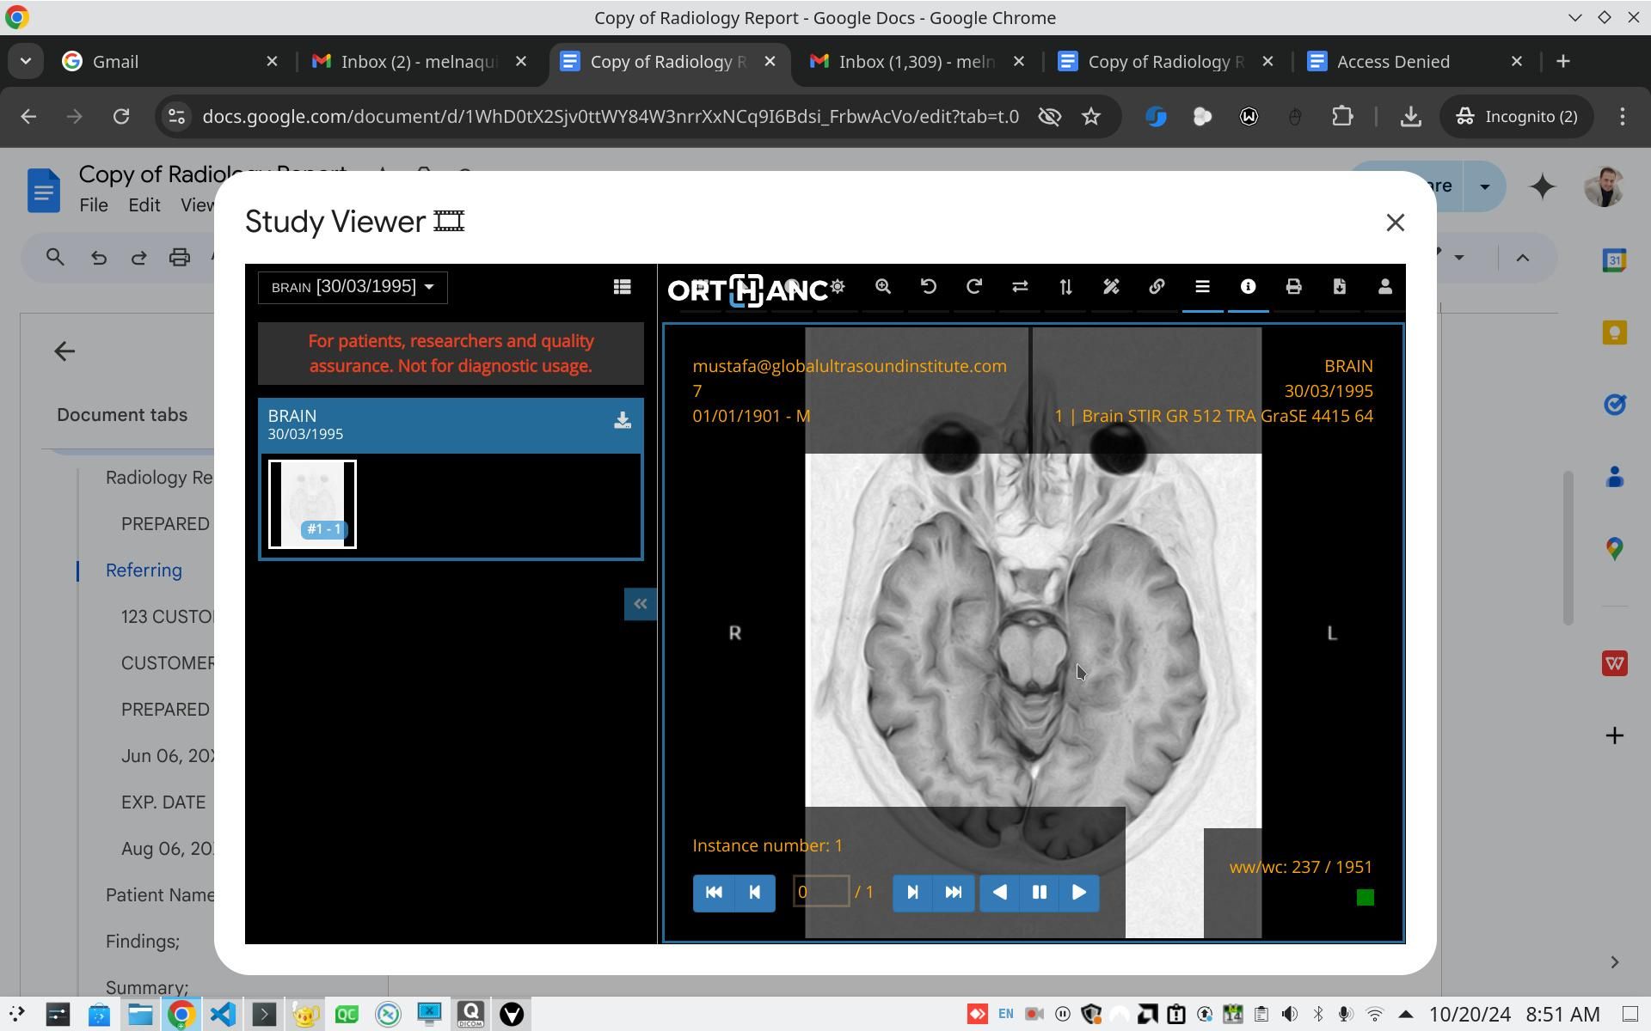Click the Incognito (2) profile button

pos(1515,117)
